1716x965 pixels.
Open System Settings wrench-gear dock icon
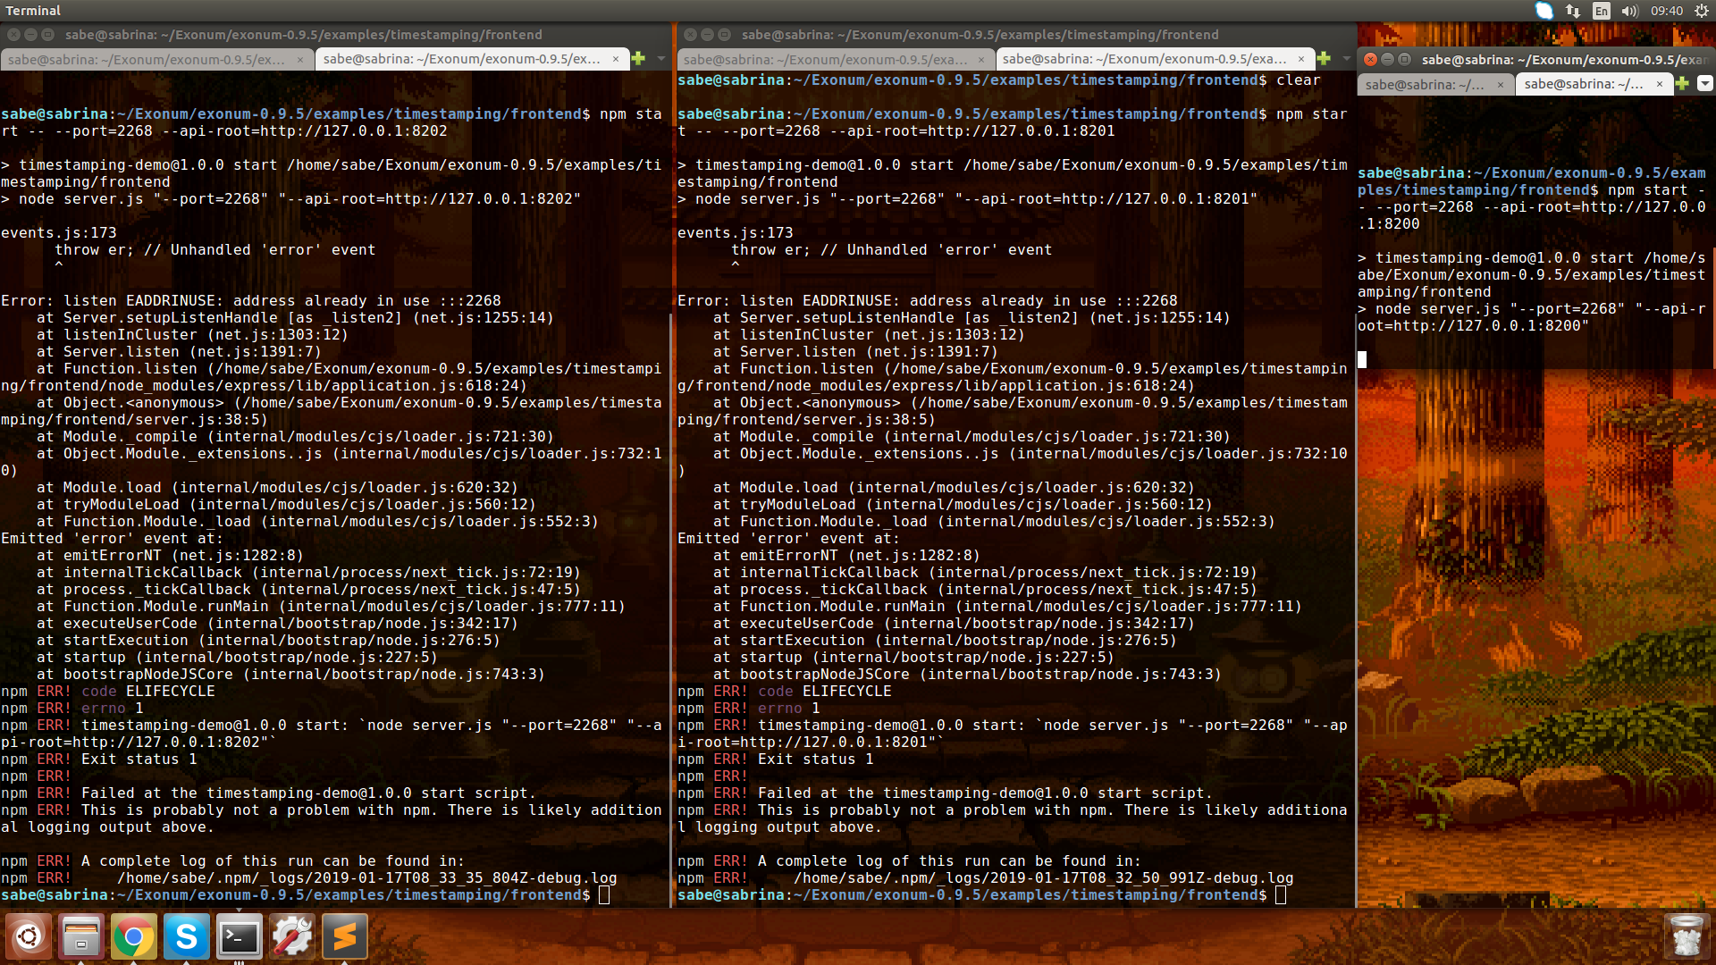click(x=291, y=936)
